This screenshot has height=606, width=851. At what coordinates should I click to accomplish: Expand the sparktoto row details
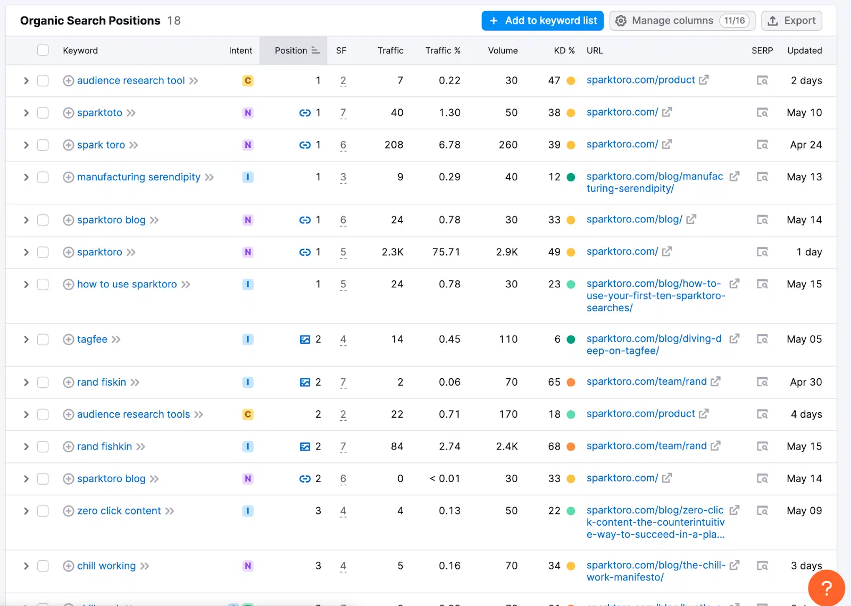[26, 113]
